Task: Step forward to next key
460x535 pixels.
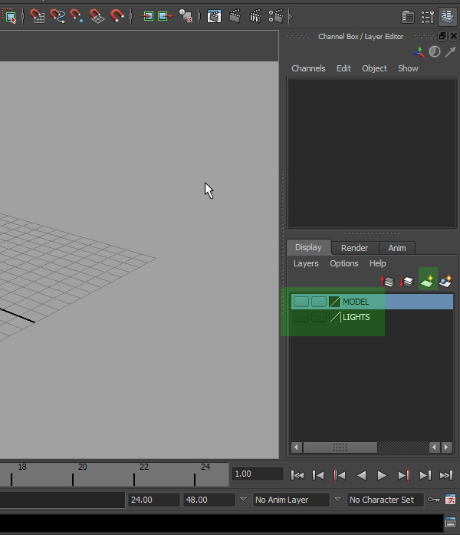Action: [x=404, y=475]
